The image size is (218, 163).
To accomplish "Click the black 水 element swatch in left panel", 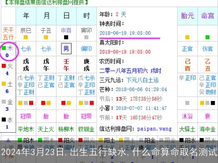I will (4, 120).
